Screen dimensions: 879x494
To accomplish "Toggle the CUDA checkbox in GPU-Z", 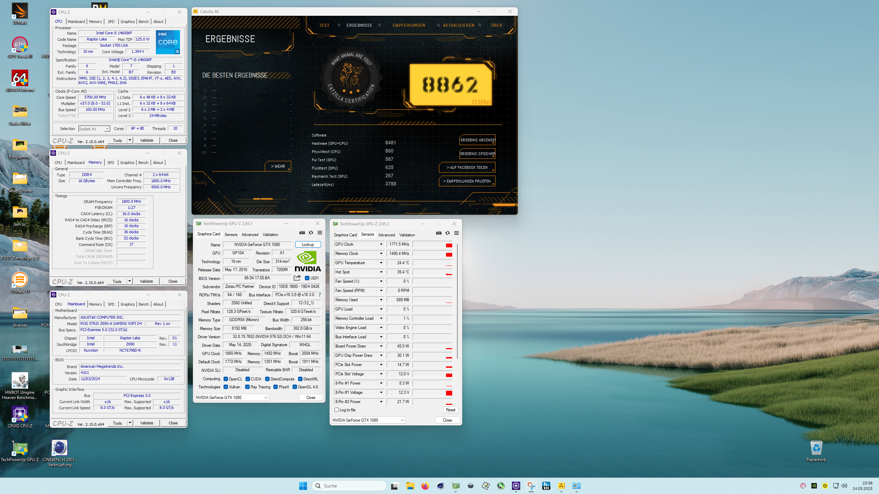I will [248, 379].
